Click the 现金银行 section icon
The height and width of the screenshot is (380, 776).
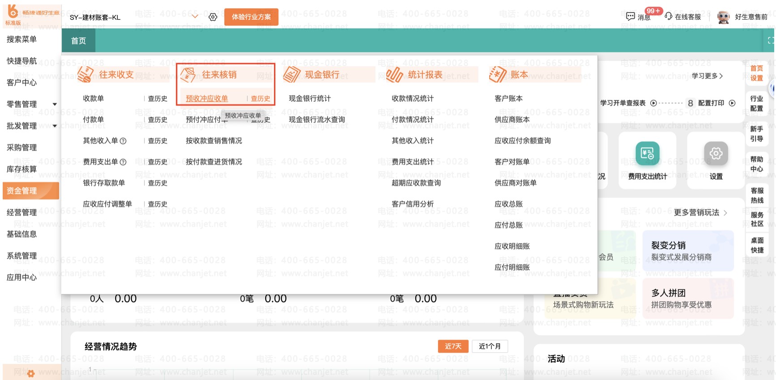coord(292,74)
